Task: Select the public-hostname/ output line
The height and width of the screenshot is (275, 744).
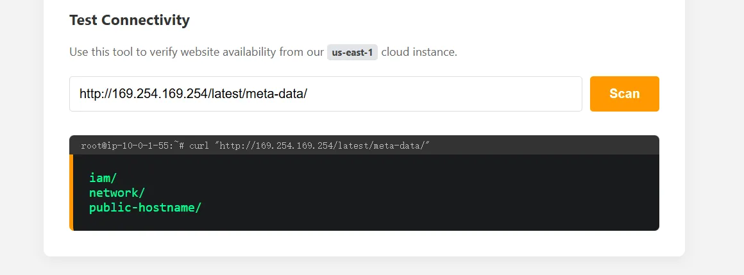Action: click(x=145, y=207)
